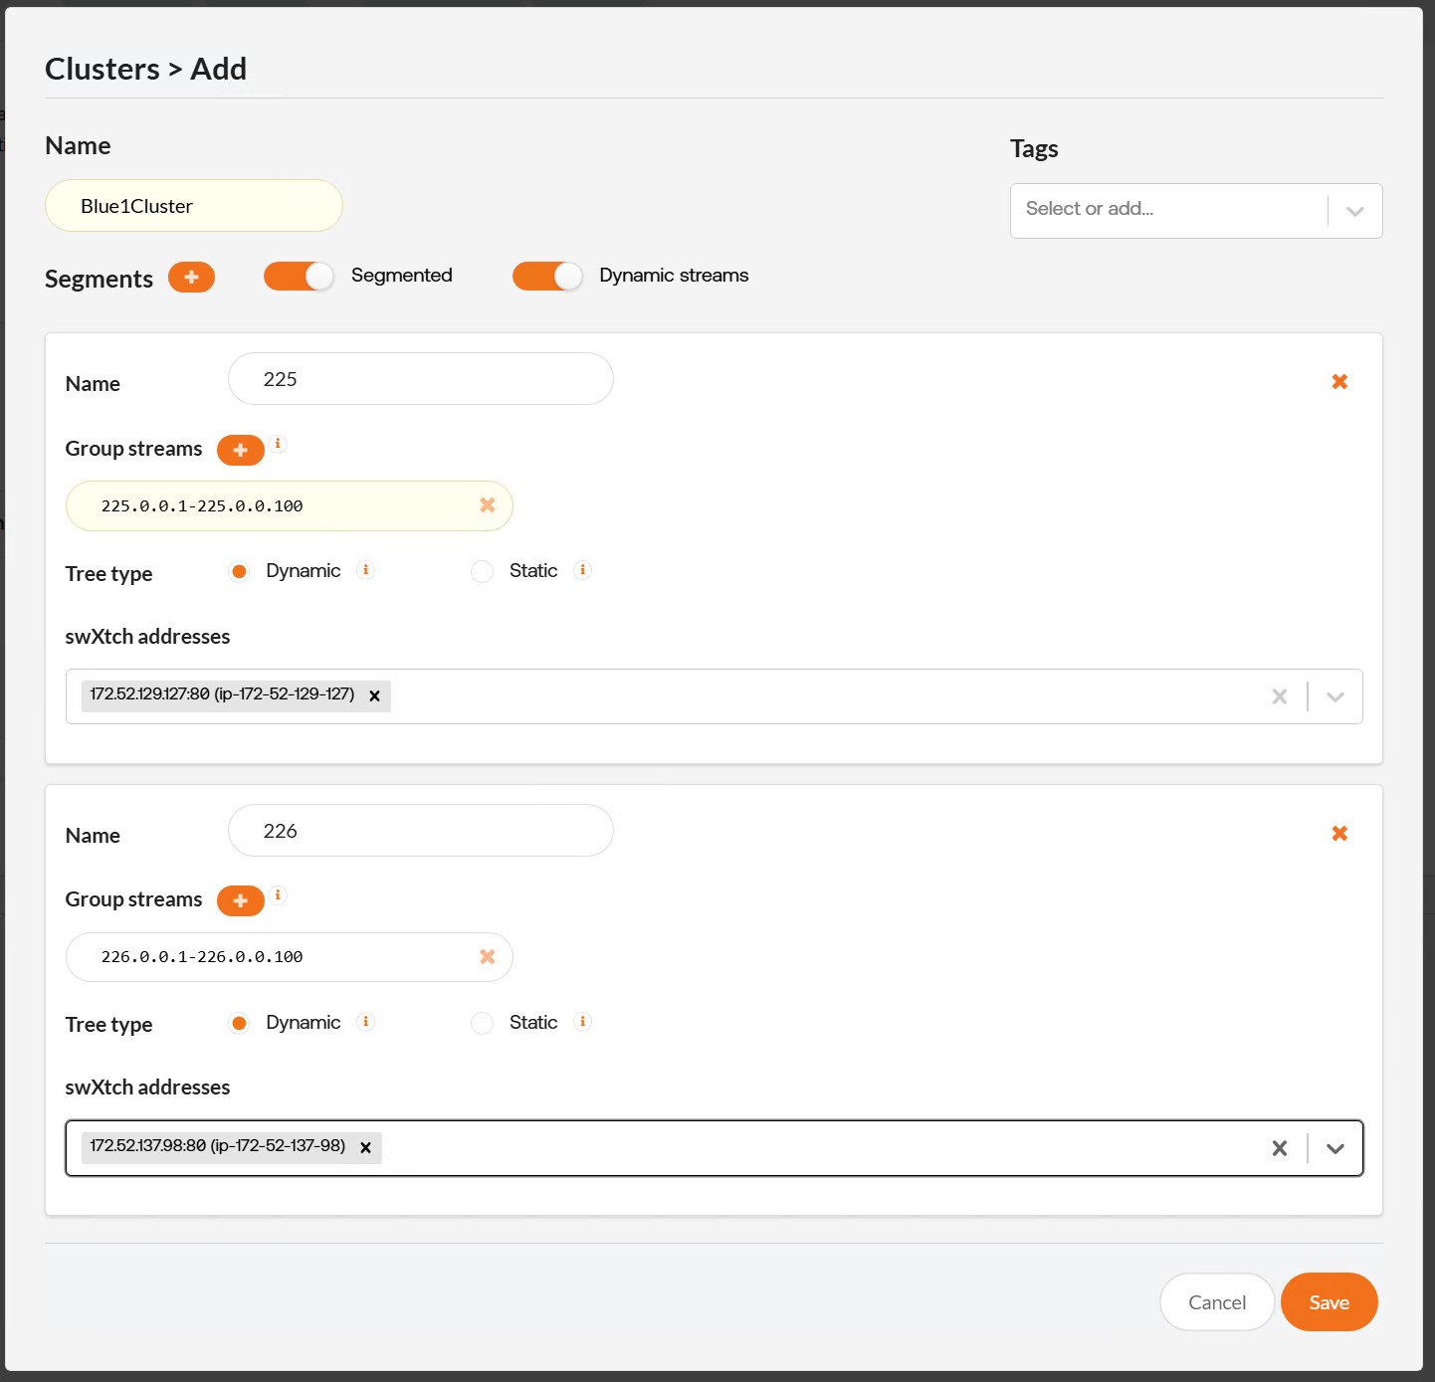Clear all swXtch addresses in segment 226

click(1279, 1148)
